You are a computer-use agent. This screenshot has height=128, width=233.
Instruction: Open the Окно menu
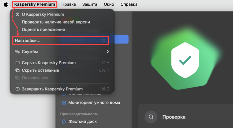(109, 4)
